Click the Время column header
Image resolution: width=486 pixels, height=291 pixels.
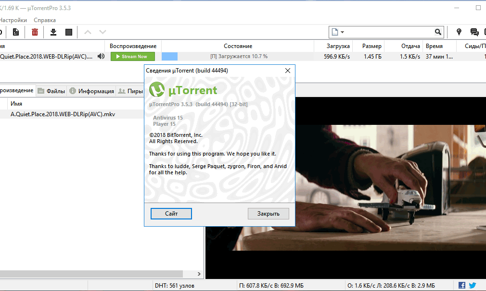tap(439, 46)
